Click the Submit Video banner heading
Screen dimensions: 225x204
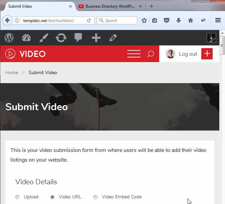pos(36,107)
